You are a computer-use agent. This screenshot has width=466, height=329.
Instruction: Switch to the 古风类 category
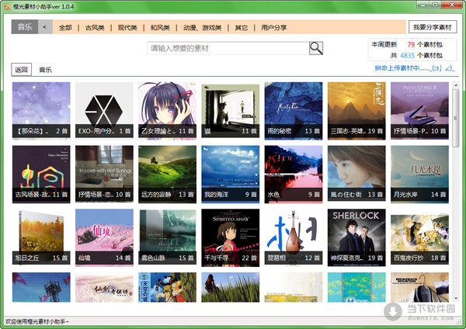point(96,28)
